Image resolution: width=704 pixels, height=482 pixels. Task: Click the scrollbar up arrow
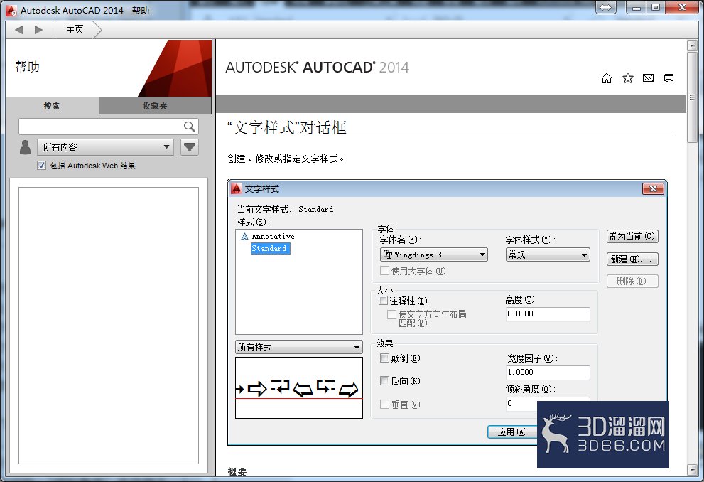tap(692, 45)
